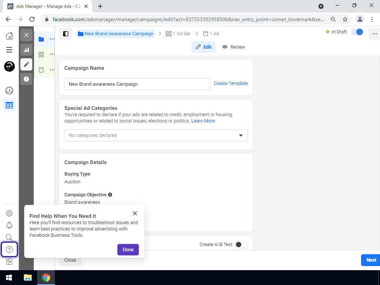380x285 pixels.
Task: Enable the Create A/B Test toggle
Action: click(x=241, y=244)
